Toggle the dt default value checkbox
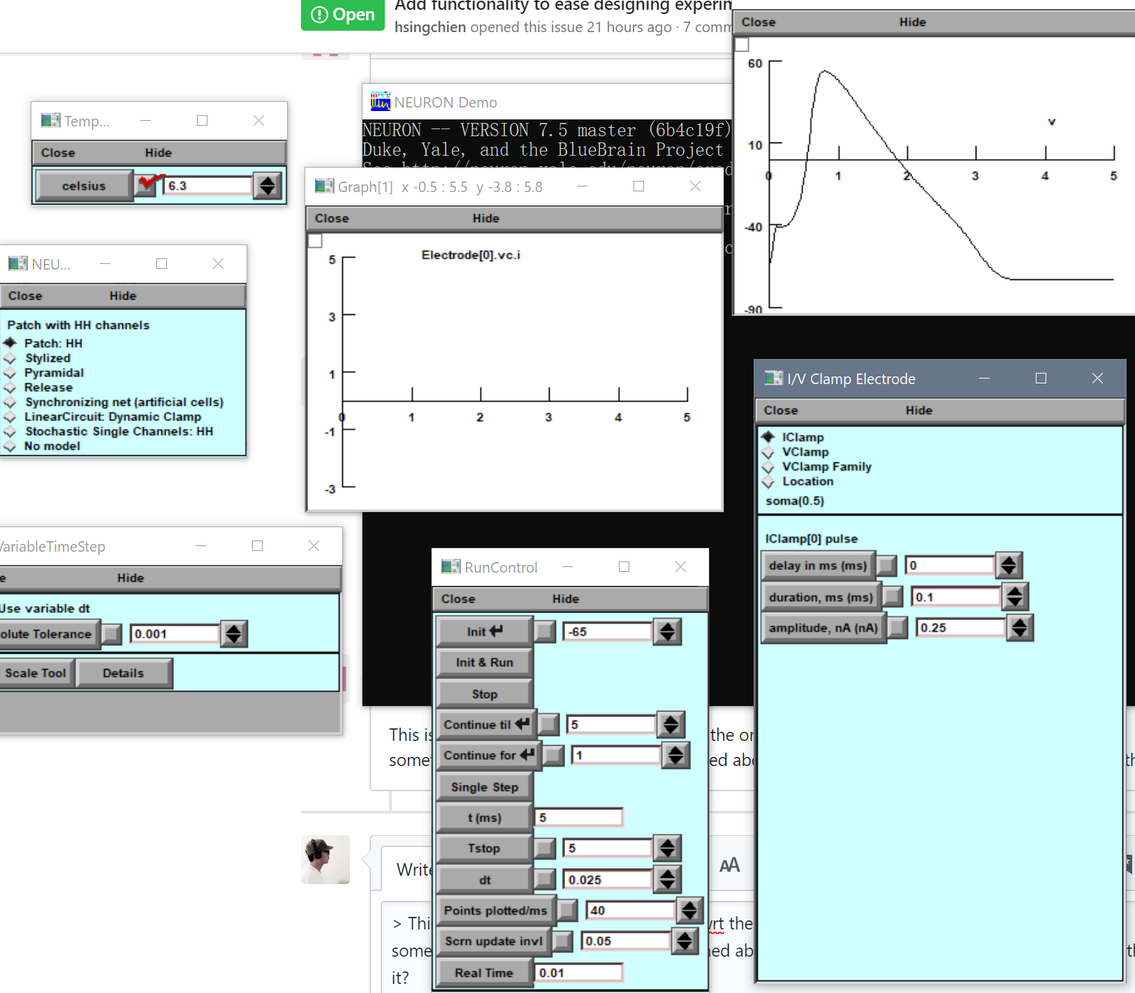Screen dimensions: 1135x993 (x=545, y=880)
